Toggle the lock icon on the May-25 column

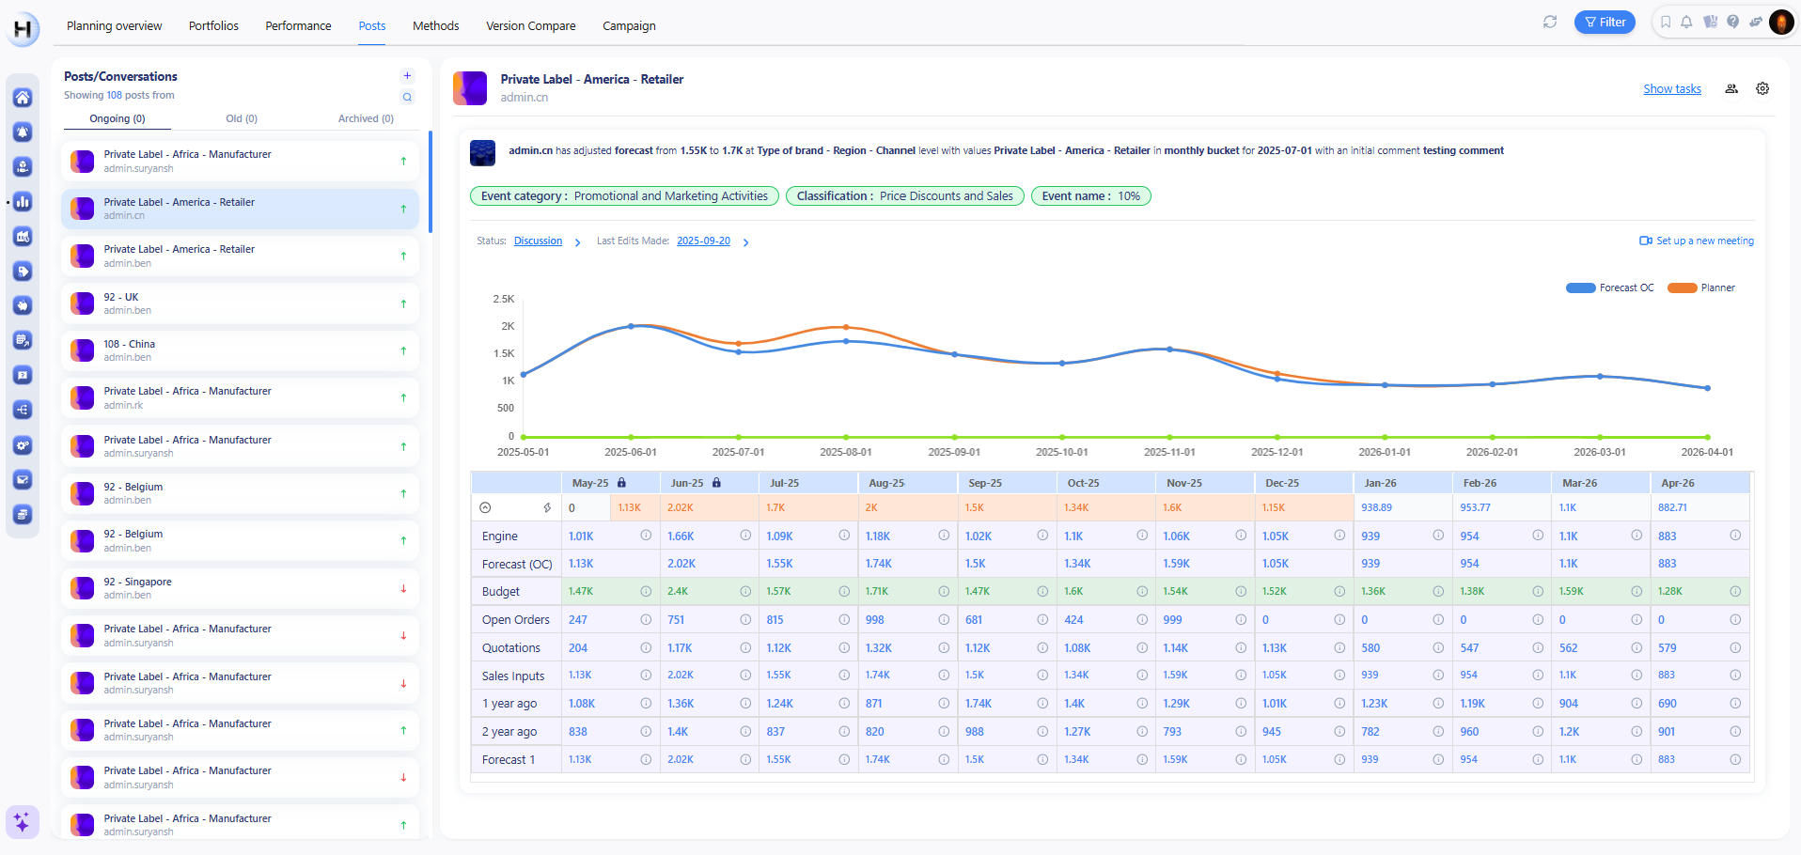(x=621, y=483)
